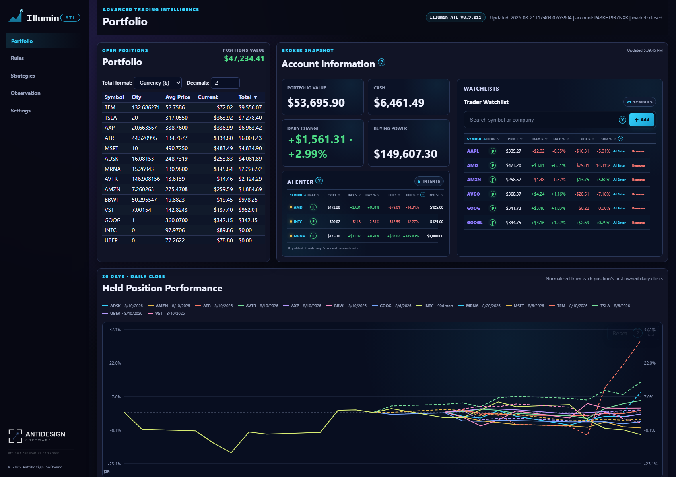Click AI Enter link for GOOG
676x477 pixels.
point(619,208)
